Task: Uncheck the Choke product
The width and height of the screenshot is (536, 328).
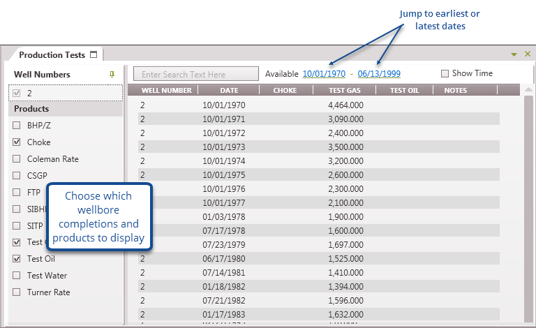Action: 16,142
